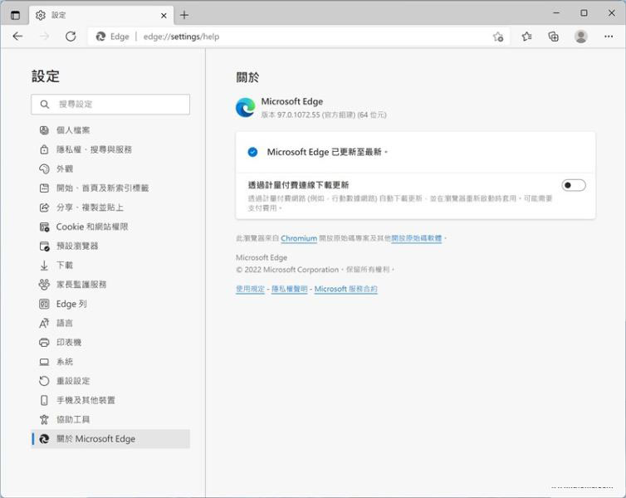Open the 下載 settings section
This screenshot has height=498, width=626.
pyautogui.click(x=64, y=266)
